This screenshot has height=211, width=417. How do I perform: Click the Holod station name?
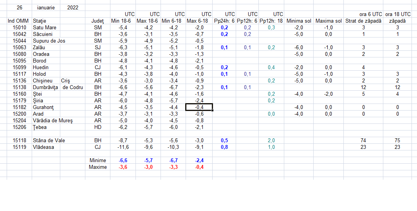pyautogui.click(x=46, y=74)
